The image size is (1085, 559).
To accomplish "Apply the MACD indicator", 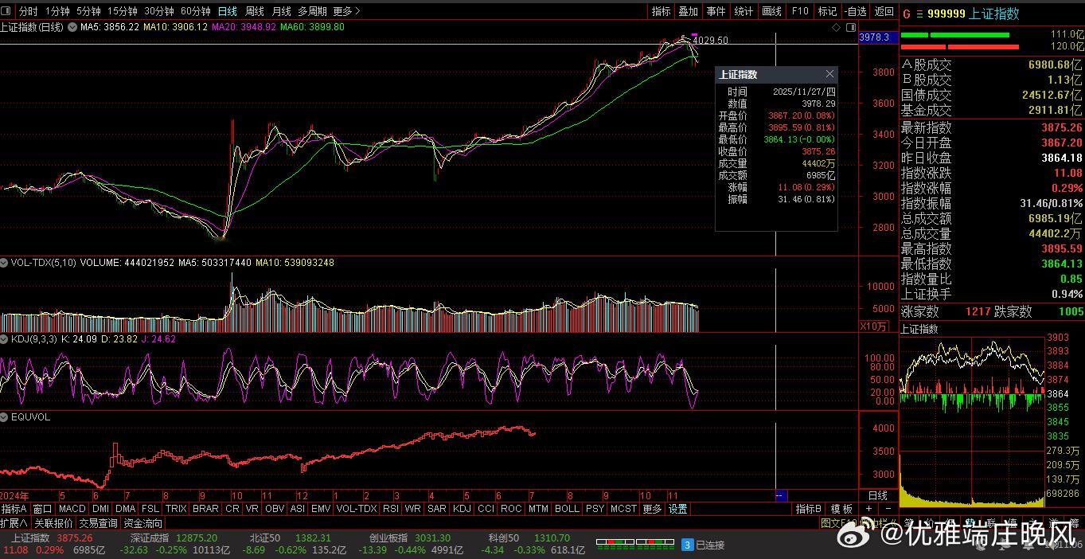I will [72, 509].
